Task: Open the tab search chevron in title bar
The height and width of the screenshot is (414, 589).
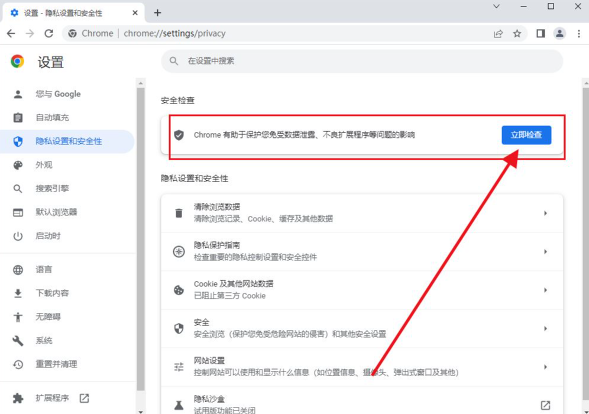Action: coord(496,7)
